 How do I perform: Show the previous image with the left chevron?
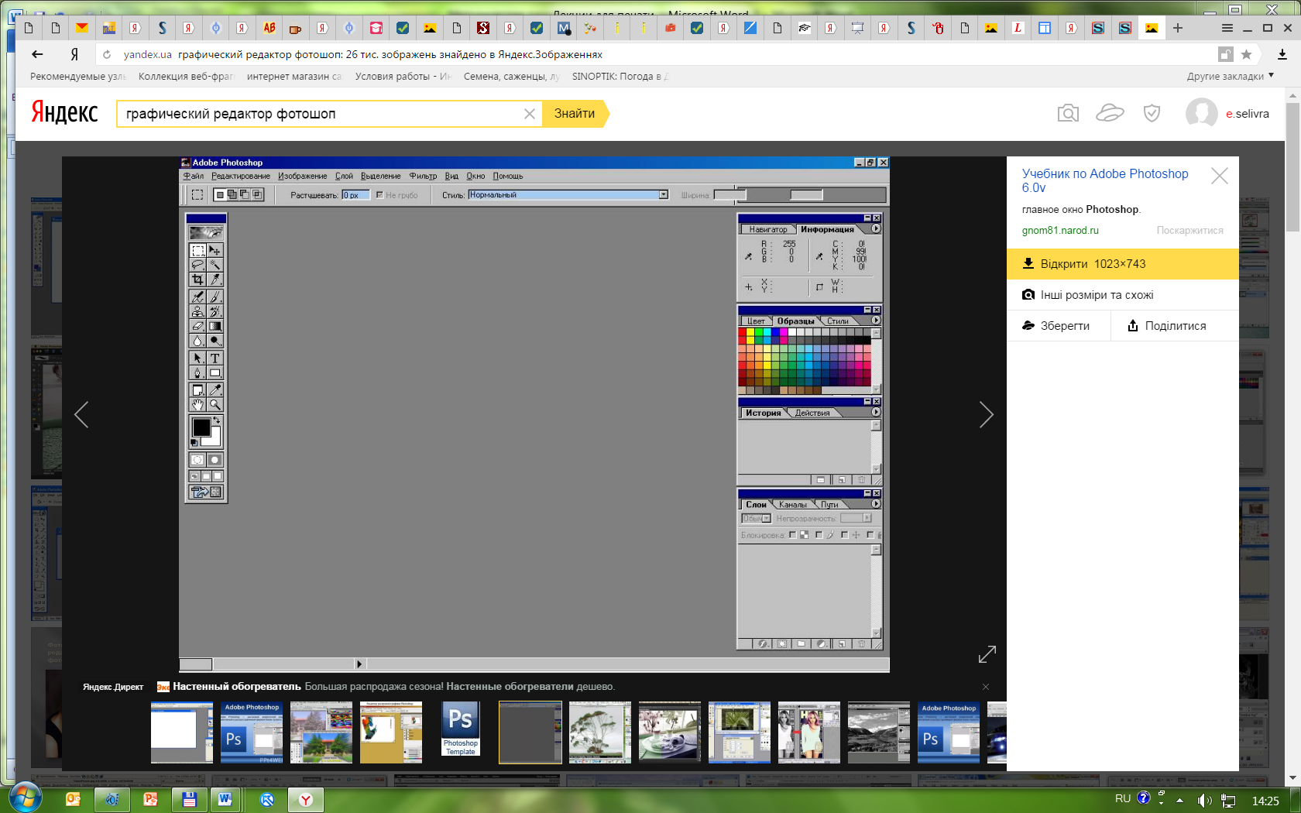(x=81, y=414)
